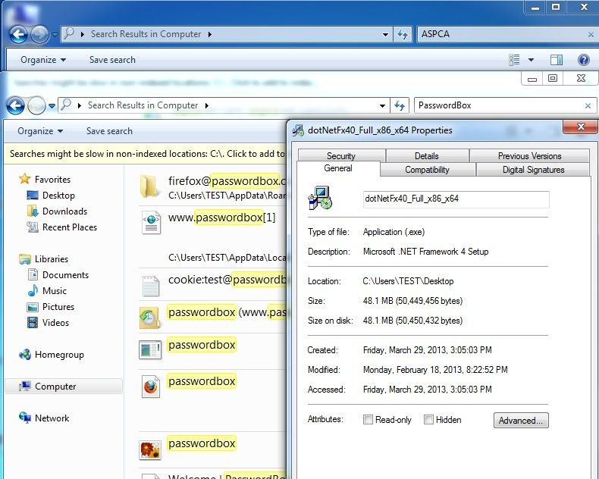Open Downloads in navigation pane
599x479 pixels.
pyautogui.click(x=57, y=211)
